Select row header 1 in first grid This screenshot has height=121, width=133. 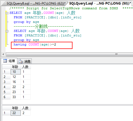tap(6, 72)
